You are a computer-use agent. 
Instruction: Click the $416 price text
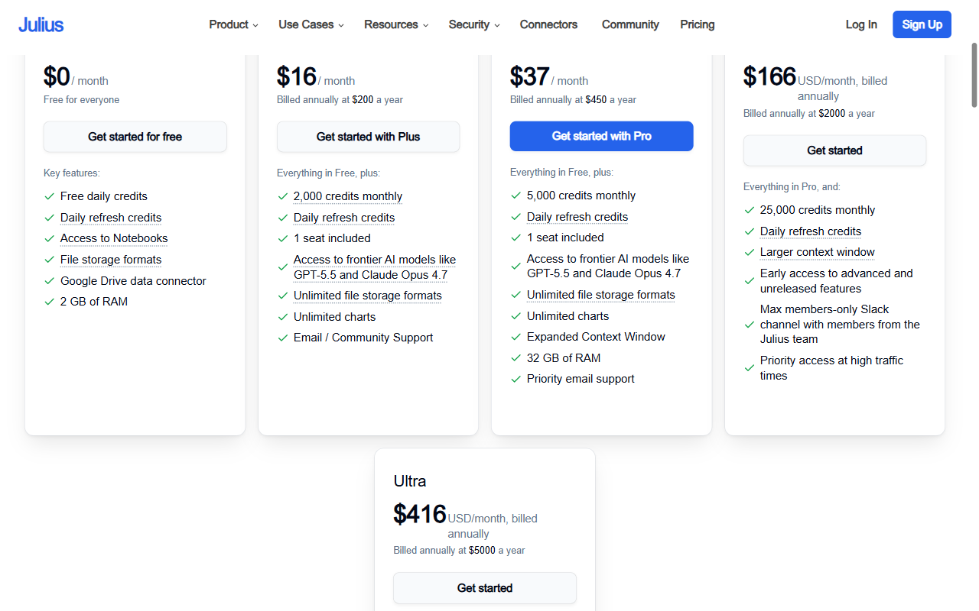point(420,514)
